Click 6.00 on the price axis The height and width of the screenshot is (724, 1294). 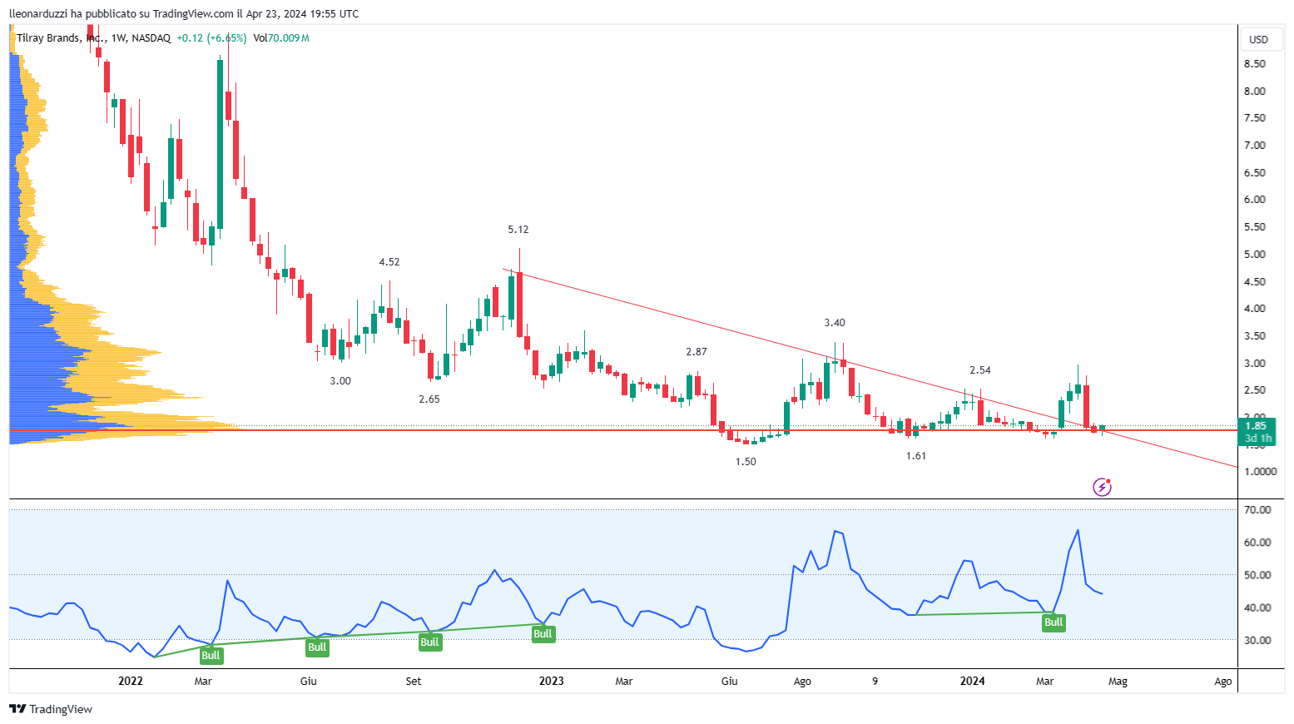point(1255,200)
